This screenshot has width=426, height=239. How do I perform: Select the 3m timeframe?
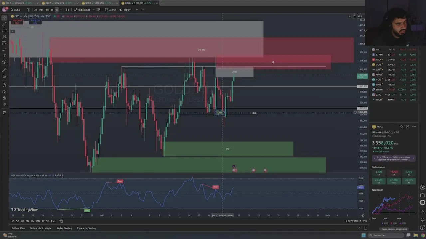point(36,10)
